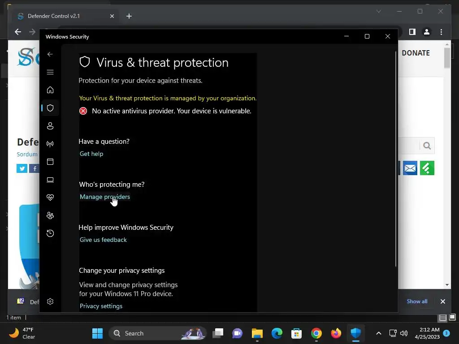
Task: Select the Defender Control v2.1 tab
Action: pos(65,16)
